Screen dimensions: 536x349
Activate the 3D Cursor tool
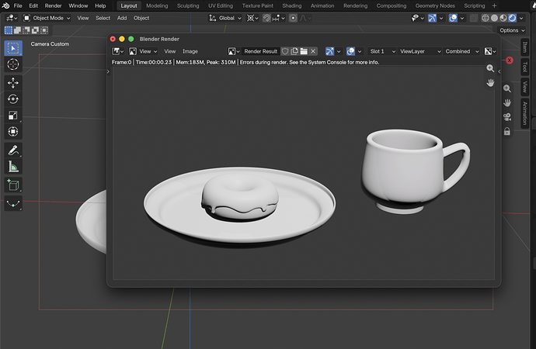(13, 64)
